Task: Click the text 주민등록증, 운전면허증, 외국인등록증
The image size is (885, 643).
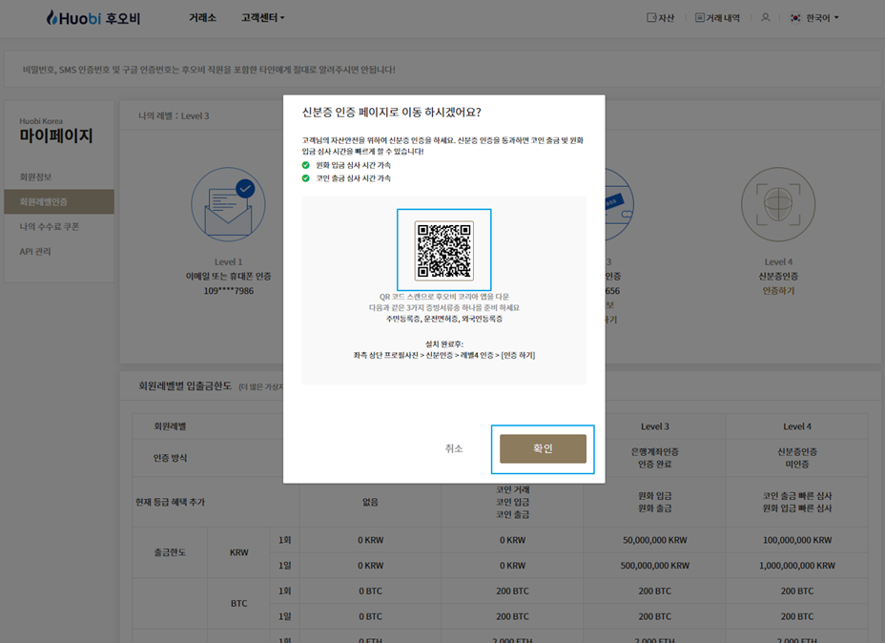Action: coord(444,319)
